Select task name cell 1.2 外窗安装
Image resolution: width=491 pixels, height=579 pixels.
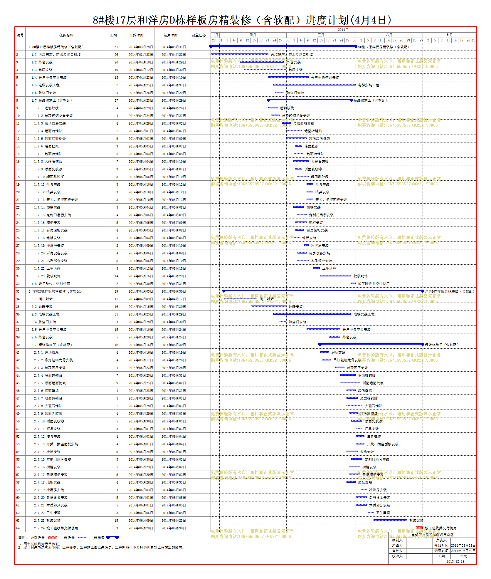66,62
